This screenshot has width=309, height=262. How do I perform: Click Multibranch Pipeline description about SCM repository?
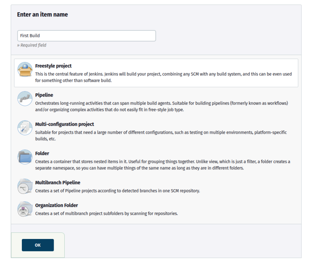click(x=117, y=191)
